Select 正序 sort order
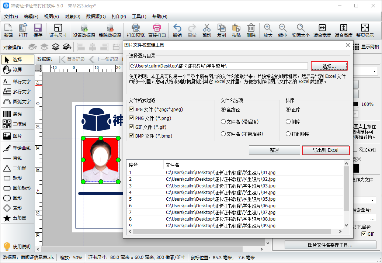This screenshot has height=263, width=382. (x=288, y=110)
